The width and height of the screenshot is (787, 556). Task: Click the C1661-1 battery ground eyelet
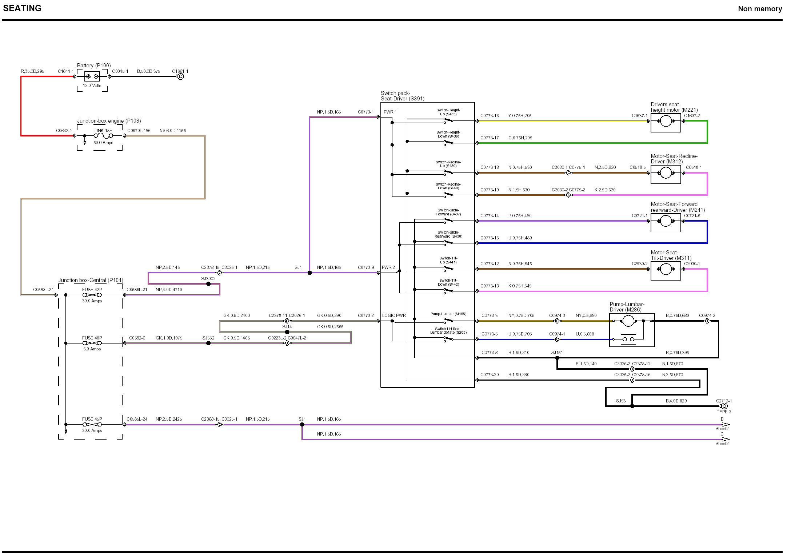tap(180, 76)
